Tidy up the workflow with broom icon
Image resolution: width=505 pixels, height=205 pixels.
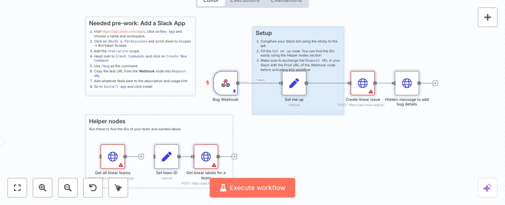[118, 188]
